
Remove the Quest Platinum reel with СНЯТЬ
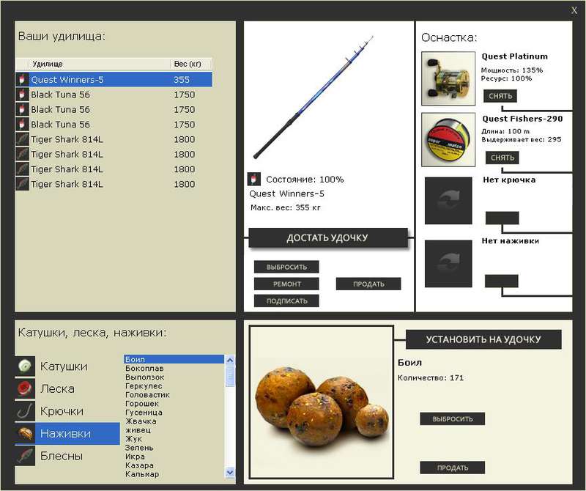pyautogui.click(x=500, y=96)
